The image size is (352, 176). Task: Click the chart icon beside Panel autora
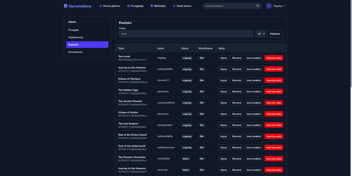[174, 6]
